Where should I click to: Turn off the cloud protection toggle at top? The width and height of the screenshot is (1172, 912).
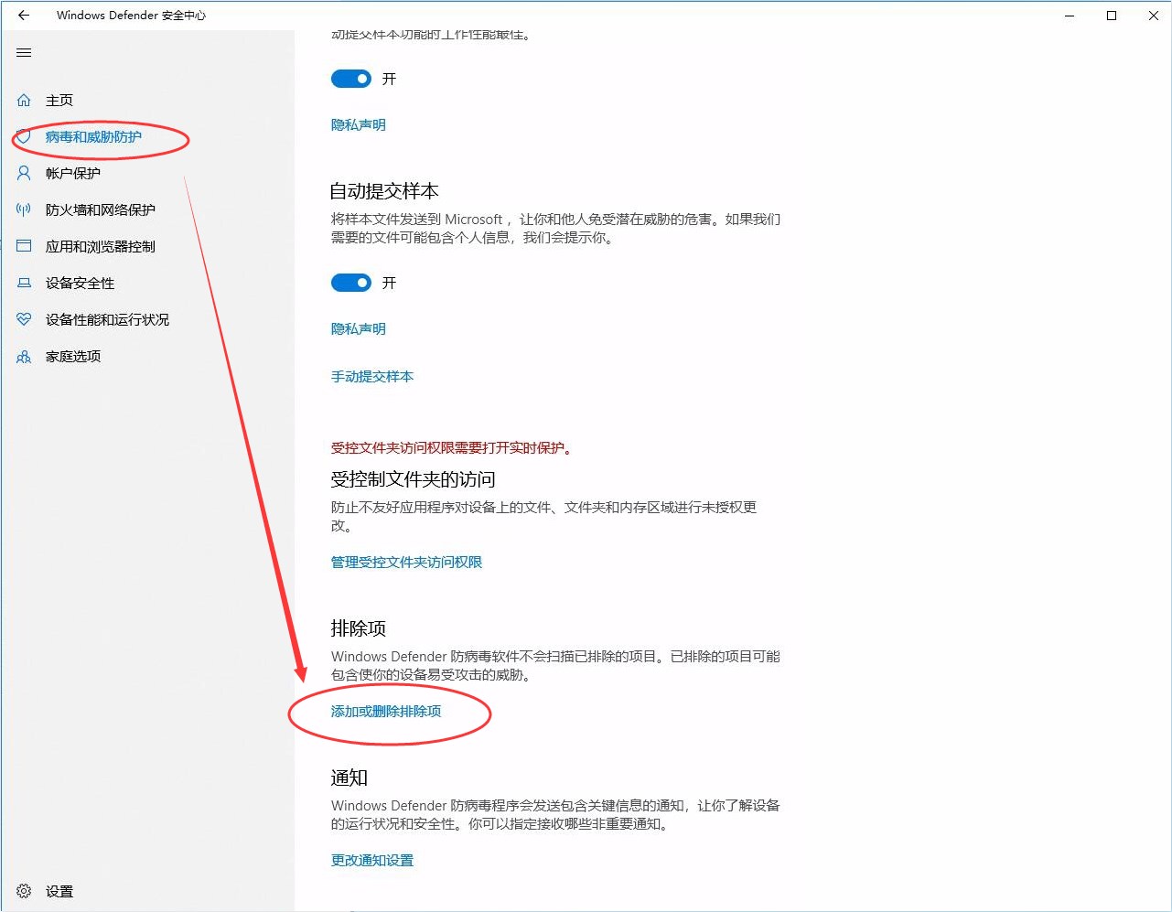[x=351, y=79]
